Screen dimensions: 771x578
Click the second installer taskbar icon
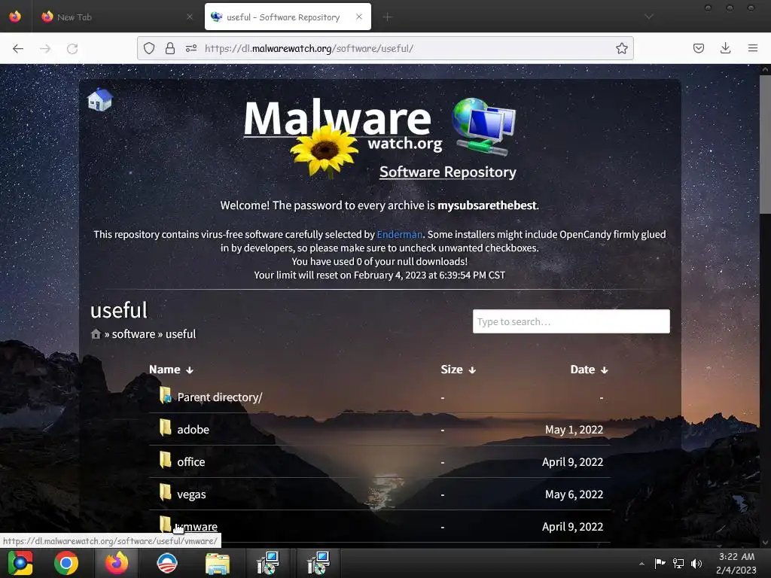(x=318, y=563)
